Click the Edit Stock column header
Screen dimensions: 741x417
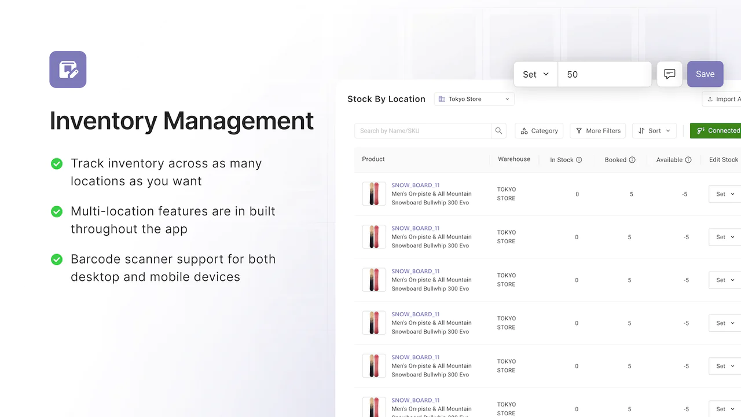click(x=724, y=160)
